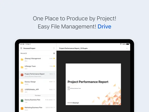Click the 14:45 timestamp on Management row

tap(51, 58)
